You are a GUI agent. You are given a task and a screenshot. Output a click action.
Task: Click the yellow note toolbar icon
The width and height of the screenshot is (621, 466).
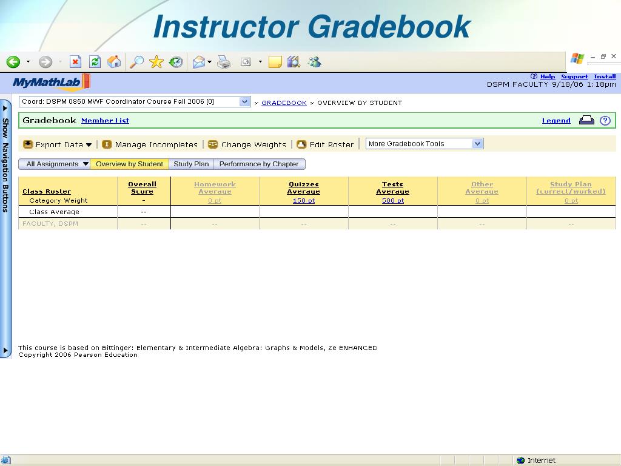click(275, 62)
